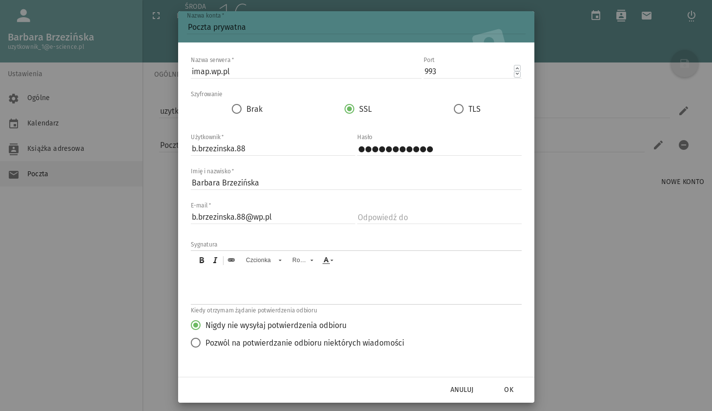Click the OGÓLNE tab behind dialog
The image size is (712, 411).
click(x=166, y=74)
